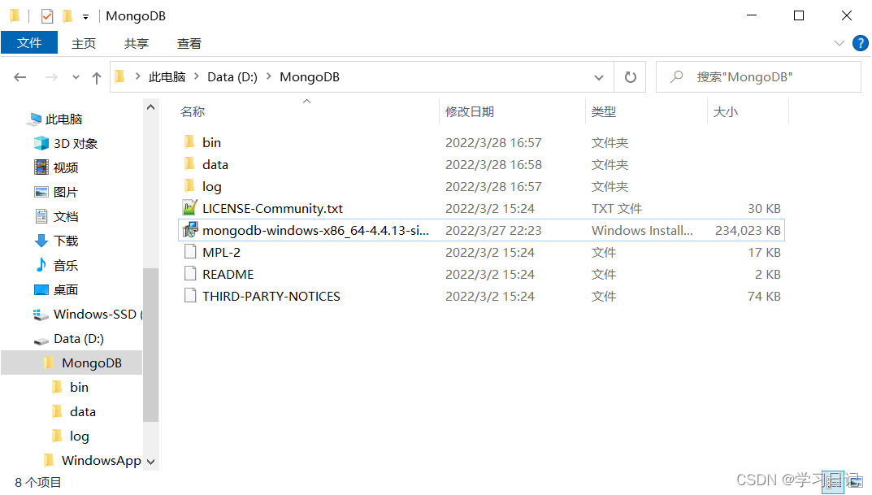Click the chevron after Data (D:) in address bar
Image resolution: width=872 pixels, height=495 pixels.
[x=269, y=76]
